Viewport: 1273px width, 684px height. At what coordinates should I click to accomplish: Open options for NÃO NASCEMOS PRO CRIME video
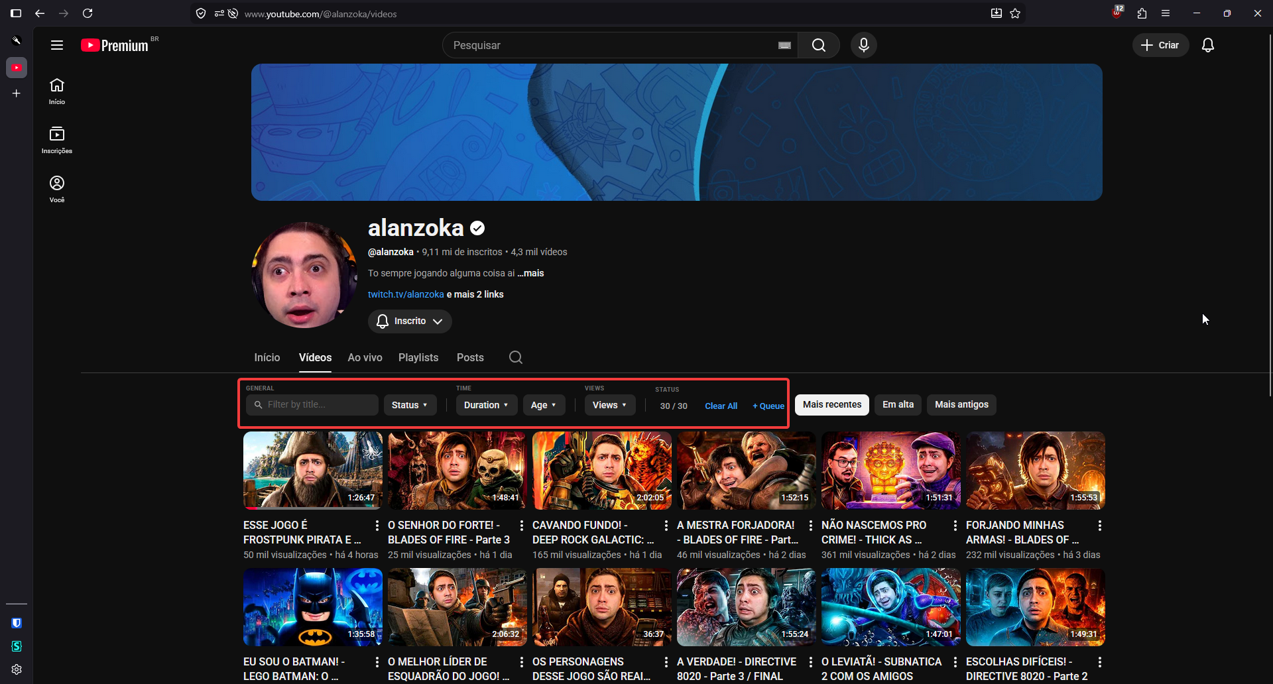[955, 526]
